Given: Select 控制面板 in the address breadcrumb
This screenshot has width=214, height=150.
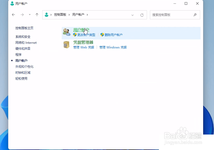Looking at the screenshot, I should 60,15.
